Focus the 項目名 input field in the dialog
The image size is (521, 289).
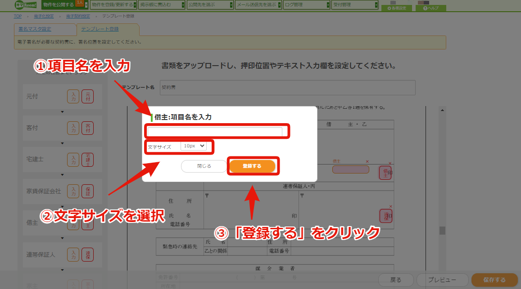215,132
